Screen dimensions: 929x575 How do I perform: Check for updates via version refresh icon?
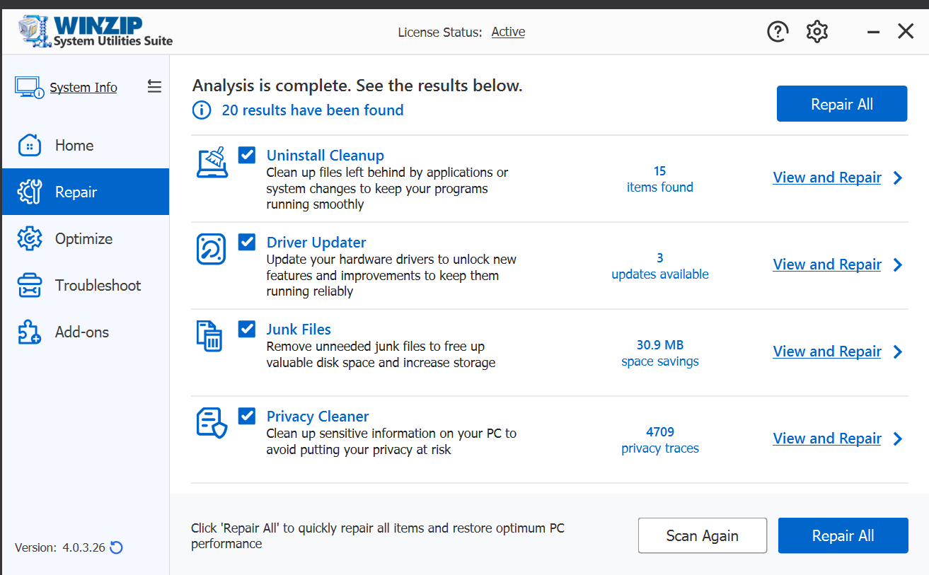(x=117, y=547)
